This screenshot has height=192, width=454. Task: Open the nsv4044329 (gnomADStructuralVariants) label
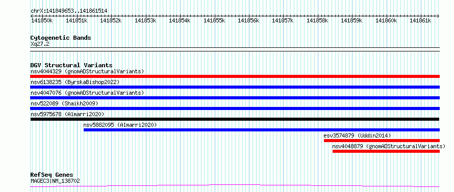(87, 71)
